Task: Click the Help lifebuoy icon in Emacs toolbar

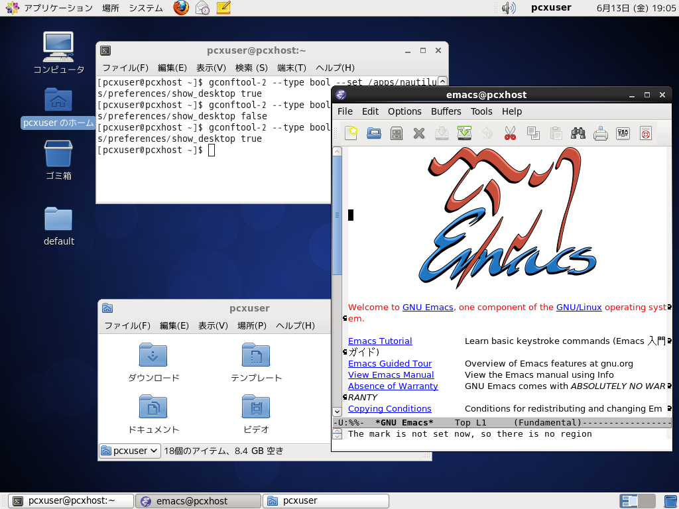Action: click(646, 133)
